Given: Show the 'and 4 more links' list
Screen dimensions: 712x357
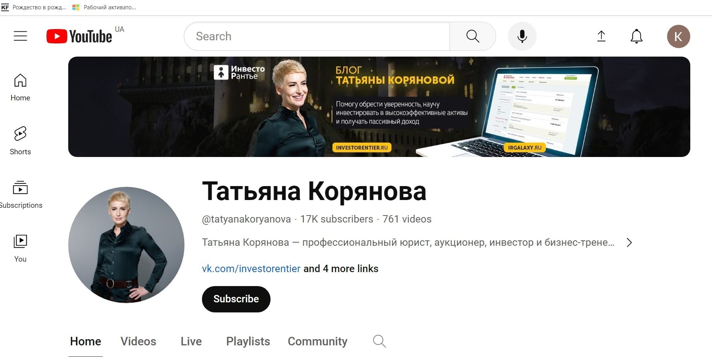Looking at the screenshot, I should point(341,269).
